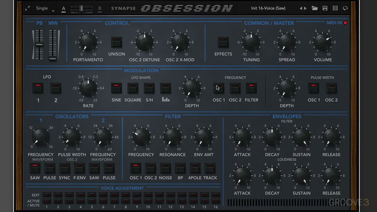
Task: Click oscillator 1 FREQUENCY knob
Action: click(41, 137)
